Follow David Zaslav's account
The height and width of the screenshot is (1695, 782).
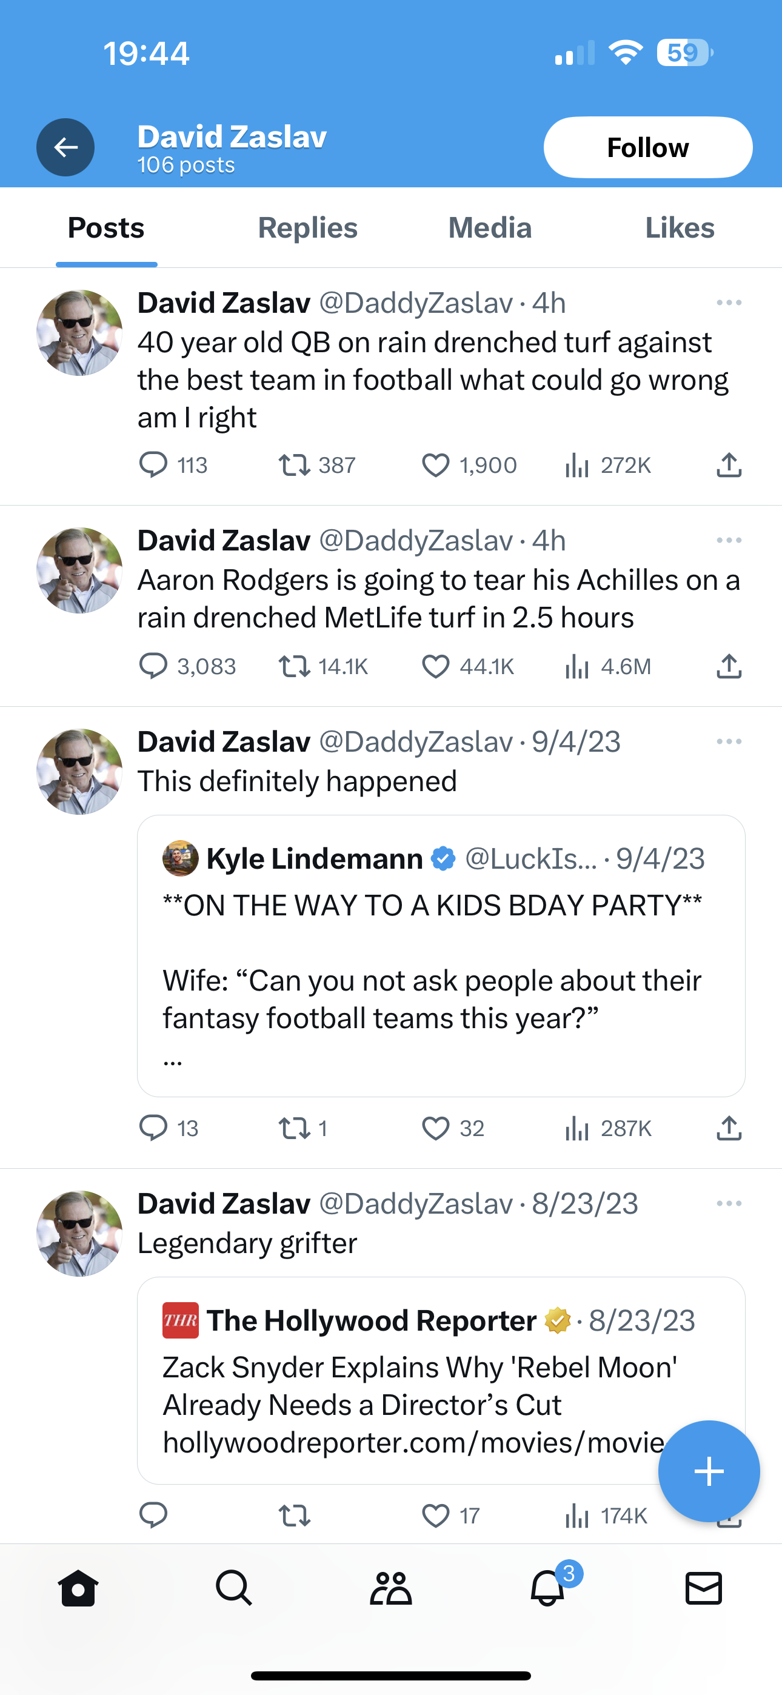pyautogui.click(x=647, y=147)
